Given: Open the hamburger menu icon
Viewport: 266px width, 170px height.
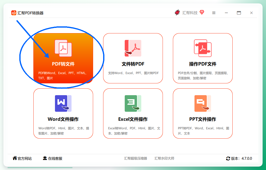Looking at the screenshot, I should [214, 13].
